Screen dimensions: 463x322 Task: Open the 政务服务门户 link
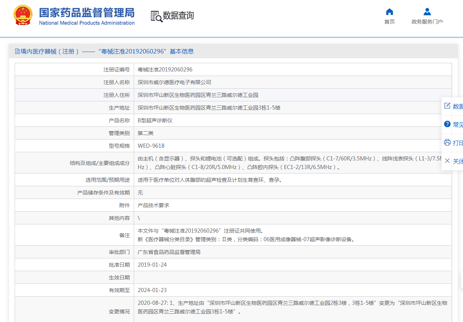(427, 22)
